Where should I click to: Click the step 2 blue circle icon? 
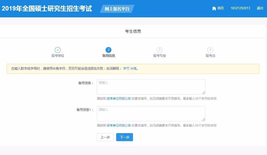(109, 50)
